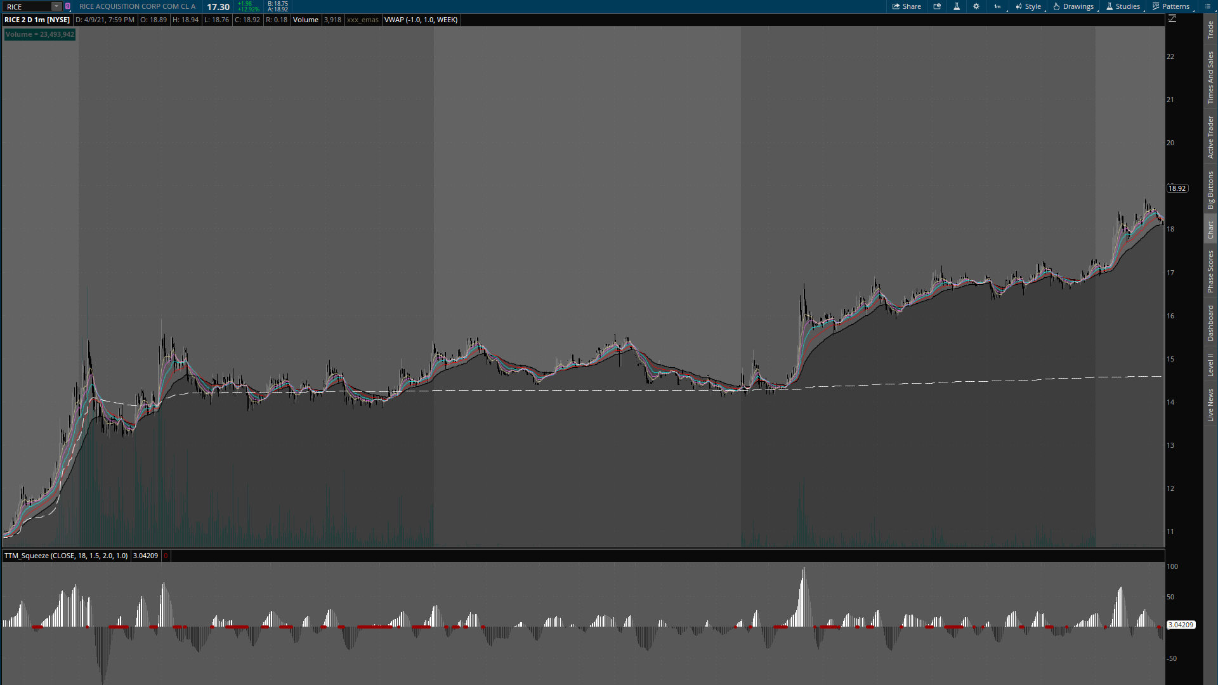Click the VWAP study label
This screenshot has height=685, width=1218.
pos(421,20)
